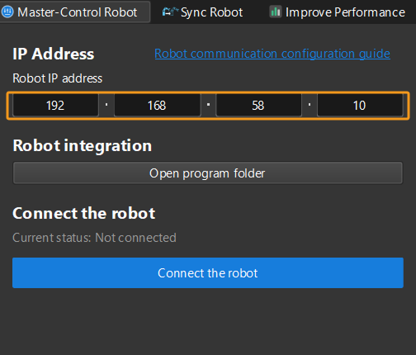Select the Improve Performance tab
The width and height of the screenshot is (416, 355).
[338, 12]
